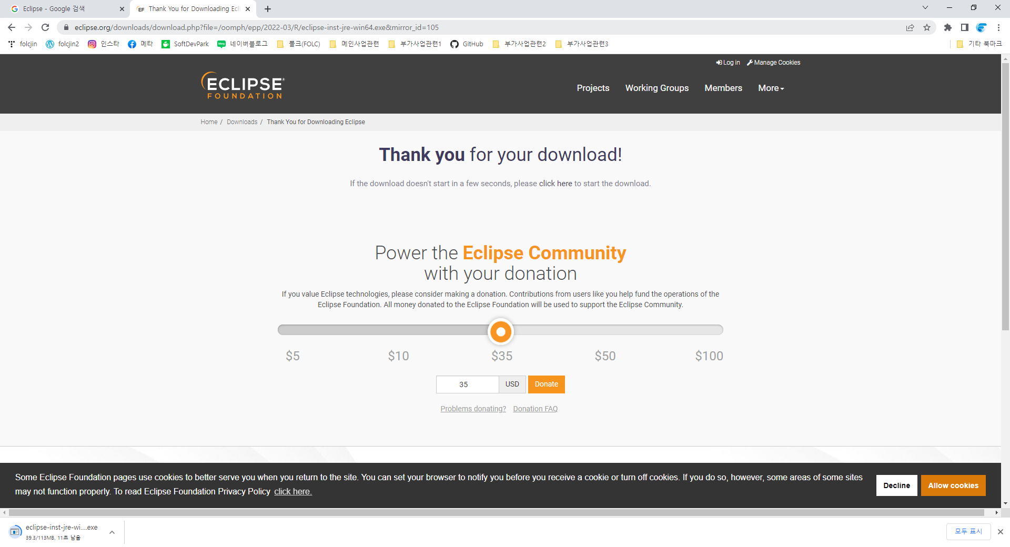Open the browser side panel icon
1010x547 pixels.
click(965, 27)
